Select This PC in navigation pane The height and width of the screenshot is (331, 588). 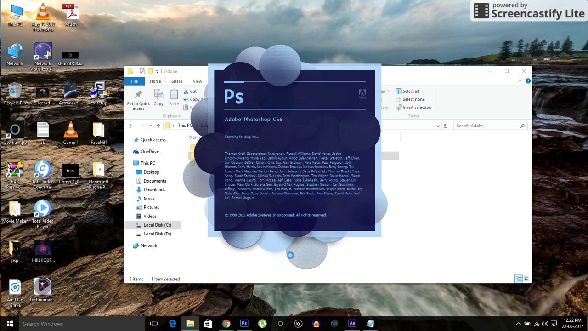tap(148, 163)
